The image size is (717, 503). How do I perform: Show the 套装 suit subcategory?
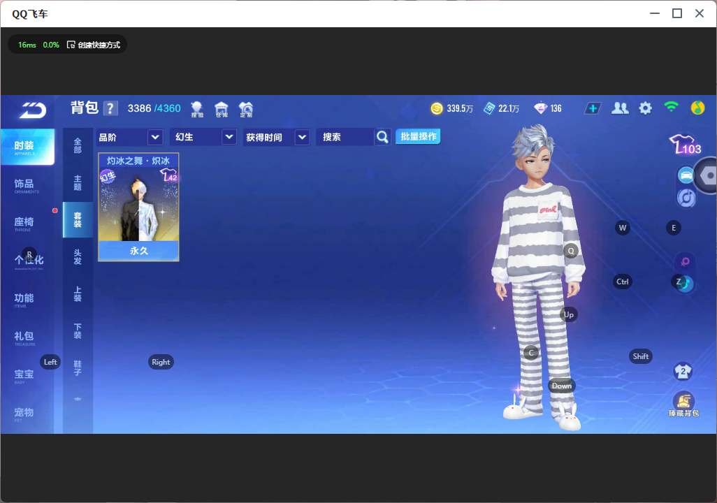pyautogui.click(x=78, y=220)
